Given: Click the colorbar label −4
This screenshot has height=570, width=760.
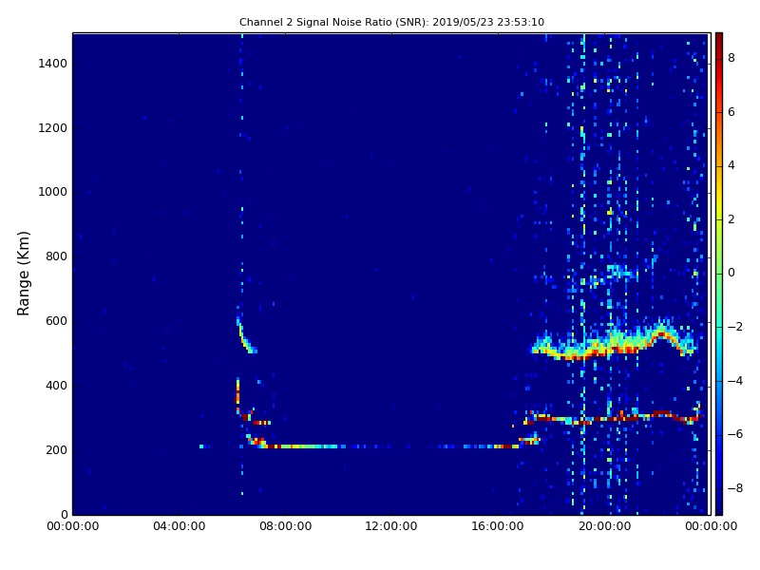Looking at the screenshot, I should tap(734, 381).
